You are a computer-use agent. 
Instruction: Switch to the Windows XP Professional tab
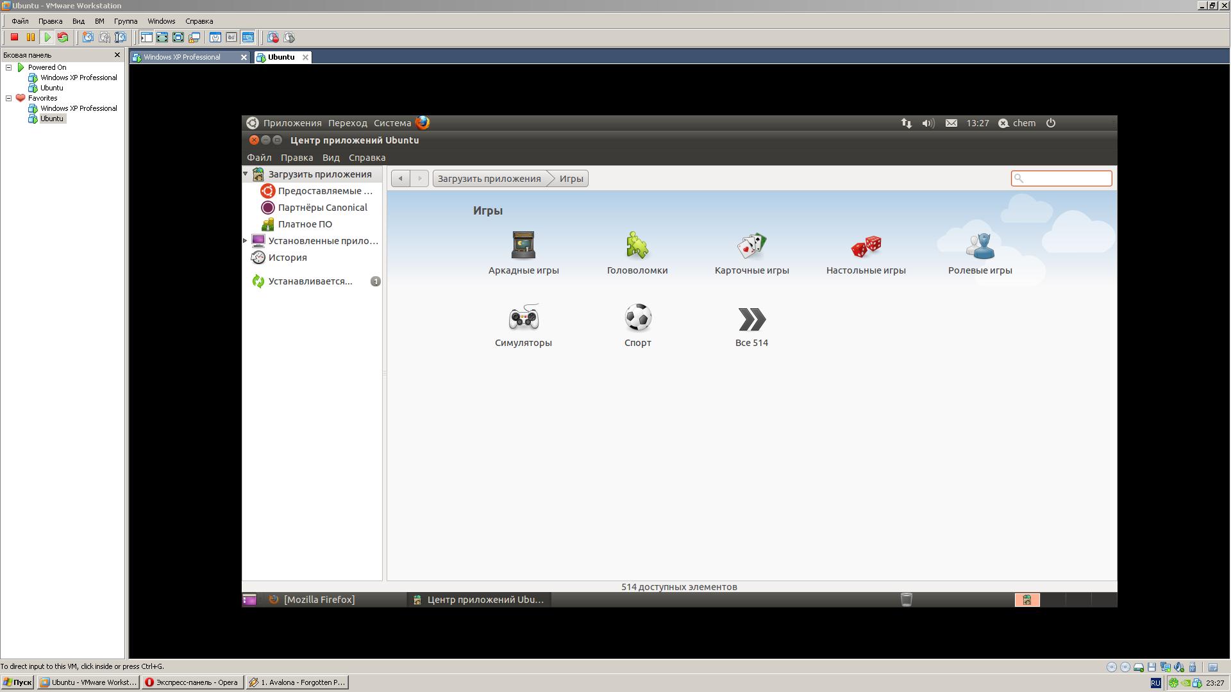tap(182, 57)
